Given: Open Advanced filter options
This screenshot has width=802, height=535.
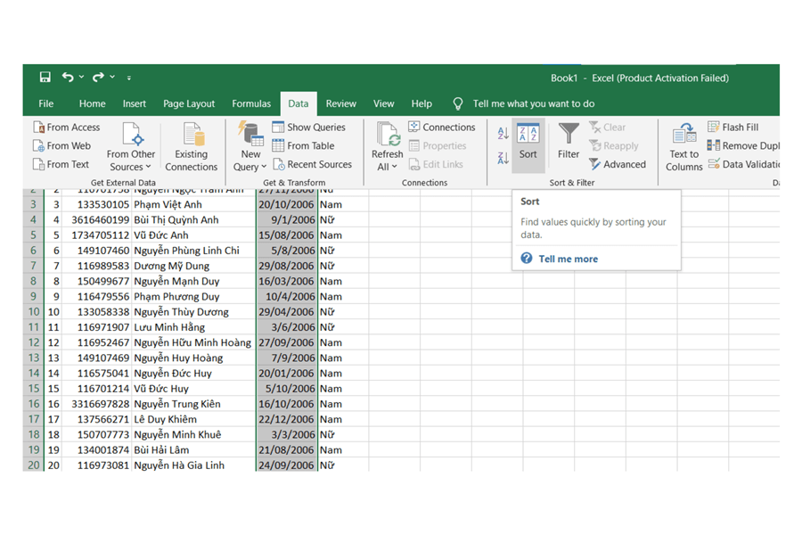Looking at the screenshot, I should (618, 164).
